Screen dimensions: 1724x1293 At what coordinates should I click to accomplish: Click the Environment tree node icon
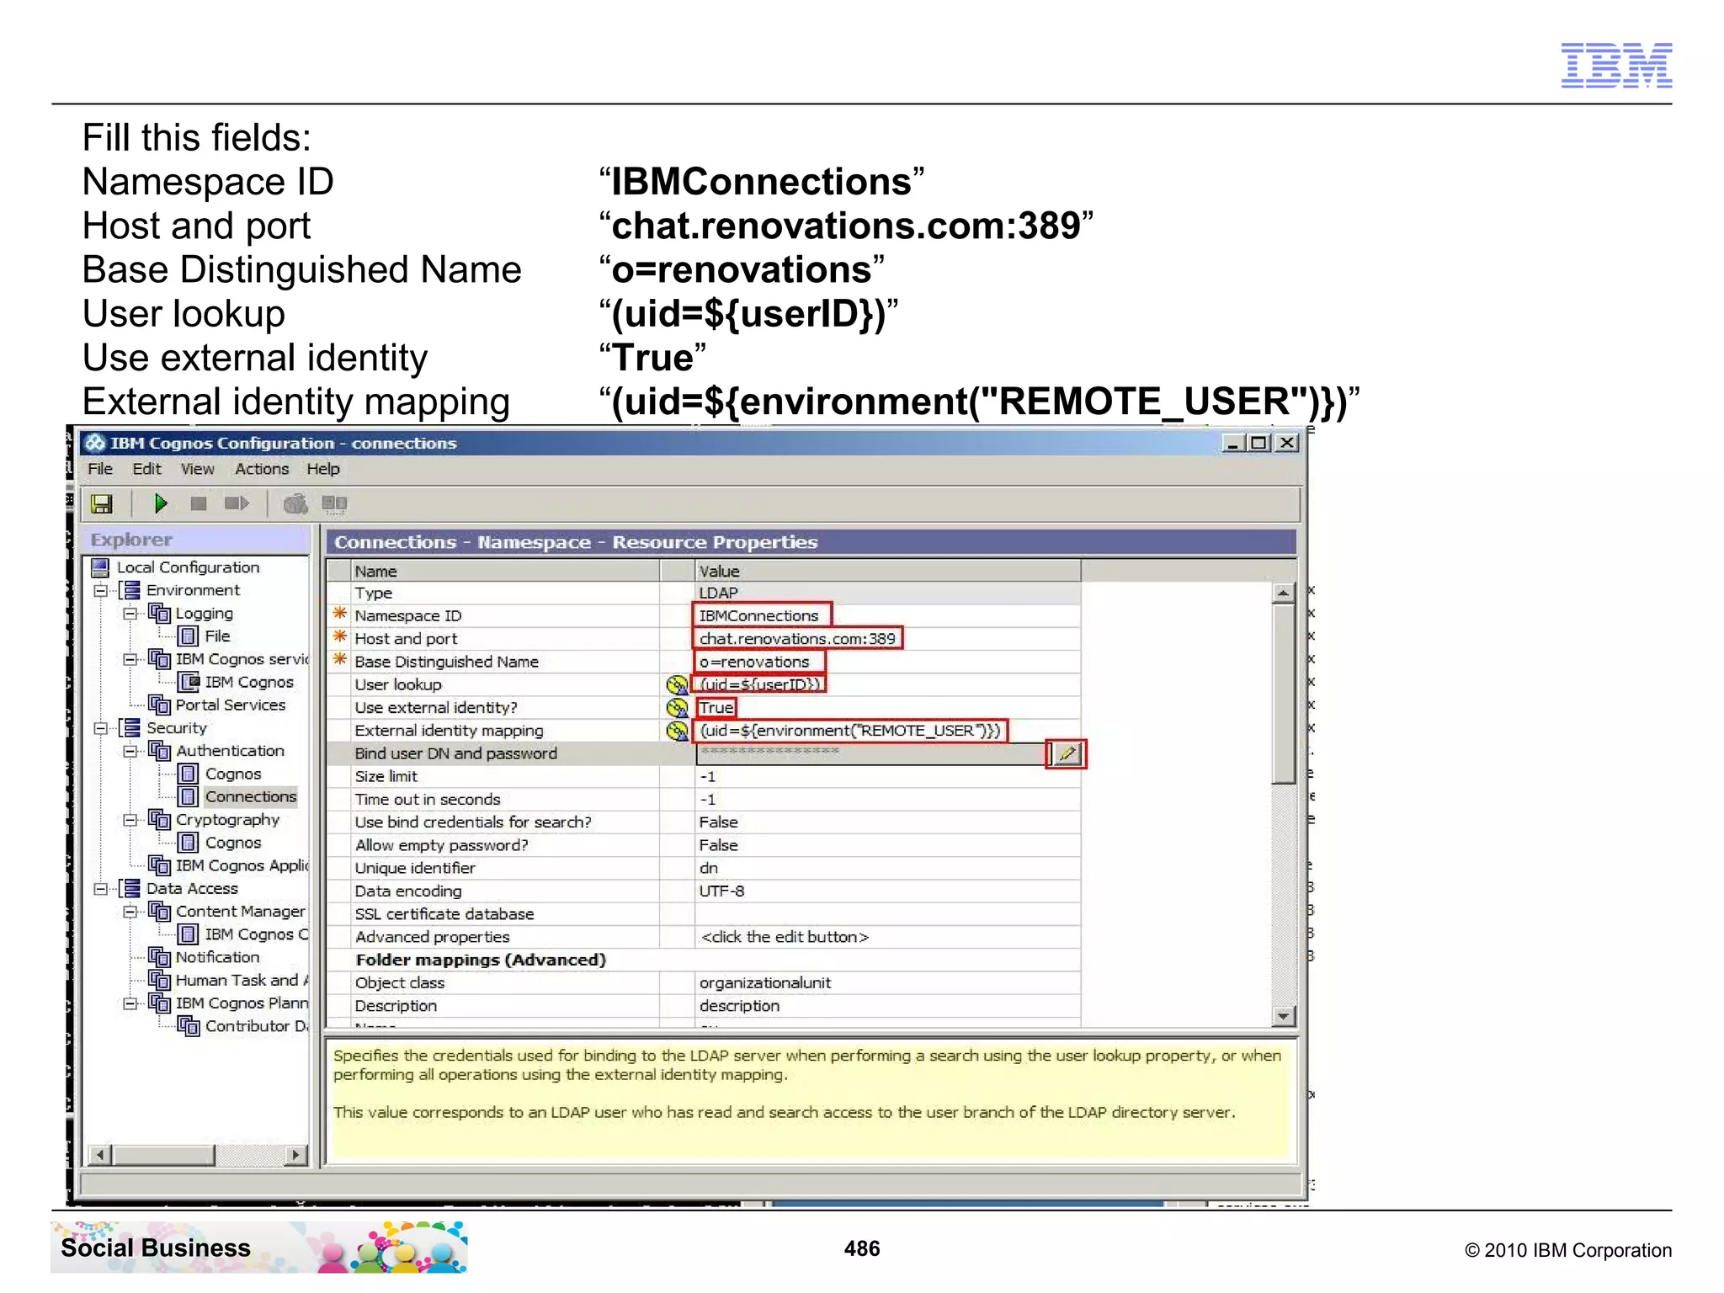[x=130, y=590]
